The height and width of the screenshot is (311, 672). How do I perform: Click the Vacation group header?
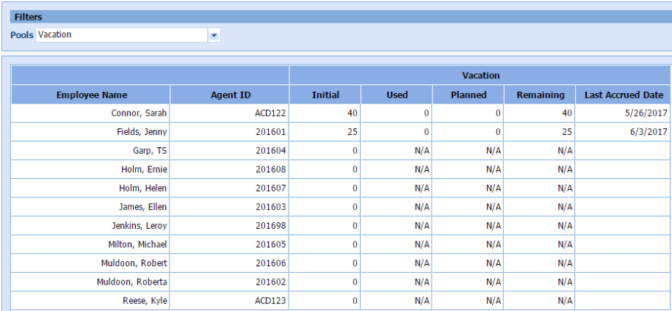(480, 76)
